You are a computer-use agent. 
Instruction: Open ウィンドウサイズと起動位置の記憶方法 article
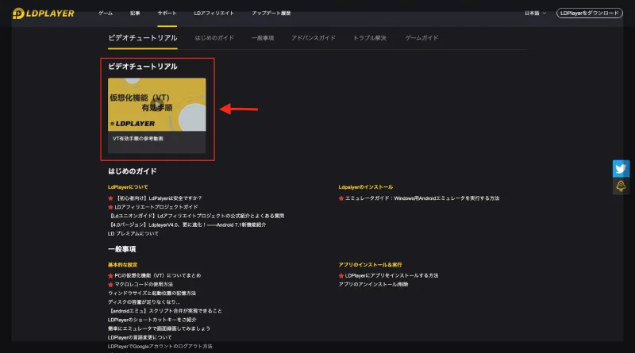click(x=152, y=293)
